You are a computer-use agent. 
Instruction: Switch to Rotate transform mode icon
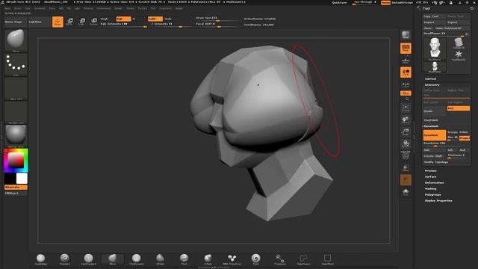tap(94, 22)
